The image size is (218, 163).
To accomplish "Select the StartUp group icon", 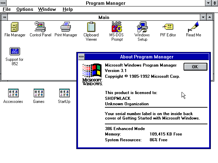I will (64, 93).
